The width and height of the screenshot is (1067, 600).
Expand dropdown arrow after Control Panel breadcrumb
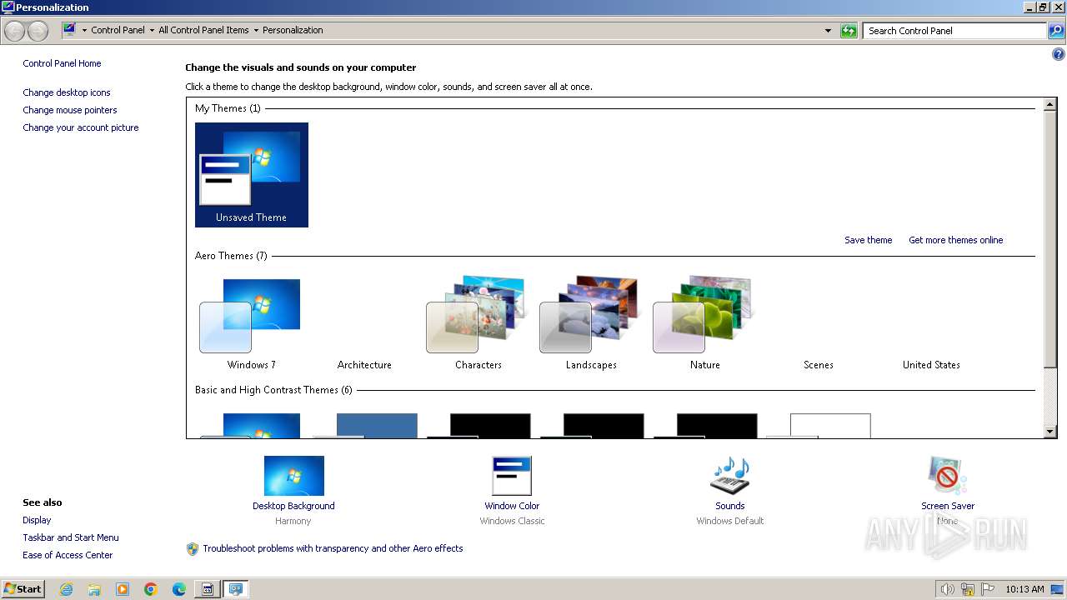tap(152, 30)
